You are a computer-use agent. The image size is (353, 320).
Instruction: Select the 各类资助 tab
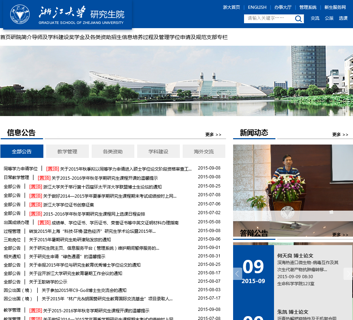click(113, 151)
